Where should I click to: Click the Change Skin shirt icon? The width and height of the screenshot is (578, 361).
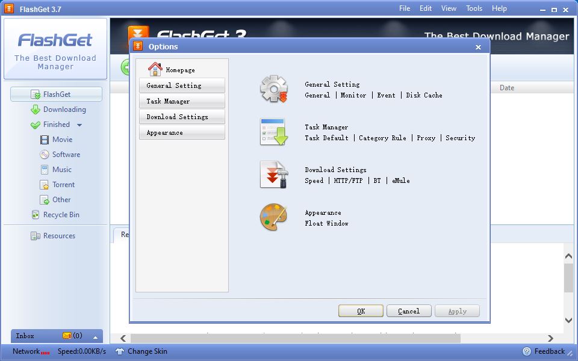tap(120, 351)
